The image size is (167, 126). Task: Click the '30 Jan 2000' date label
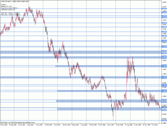coord(4,125)
